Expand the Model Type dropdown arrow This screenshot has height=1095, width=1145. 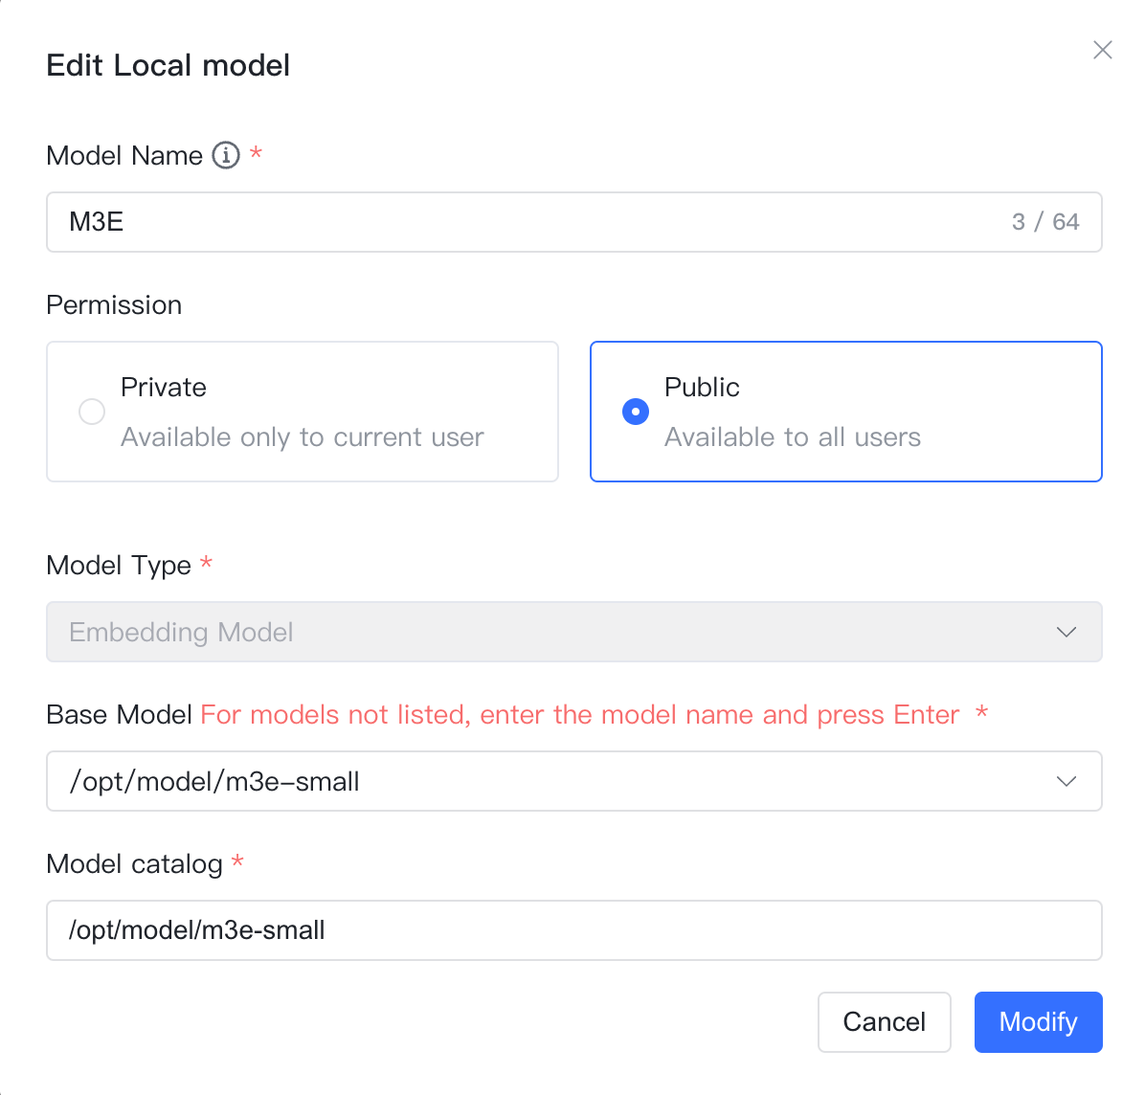coord(1066,632)
